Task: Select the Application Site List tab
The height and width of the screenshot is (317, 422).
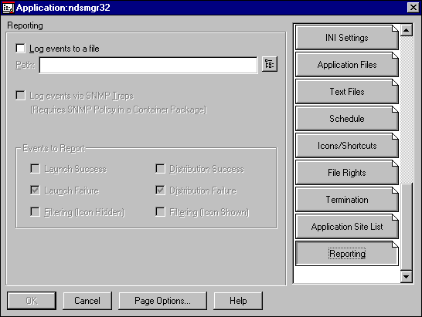Action: (347, 227)
